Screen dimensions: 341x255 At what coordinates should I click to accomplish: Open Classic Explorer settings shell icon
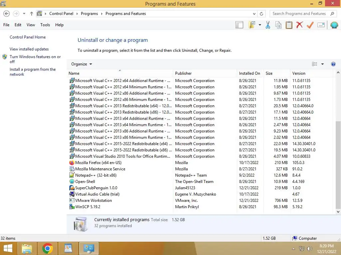click(x=334, y=25)
